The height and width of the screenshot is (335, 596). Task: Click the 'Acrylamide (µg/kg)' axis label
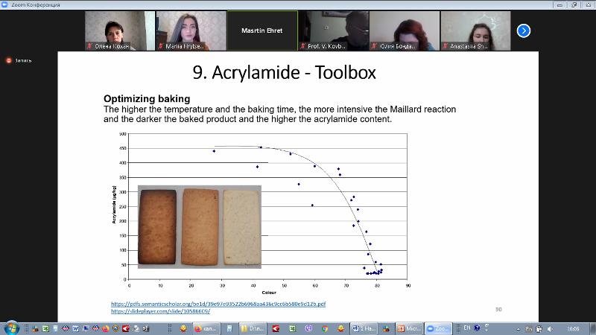click(x=114, y=204)
